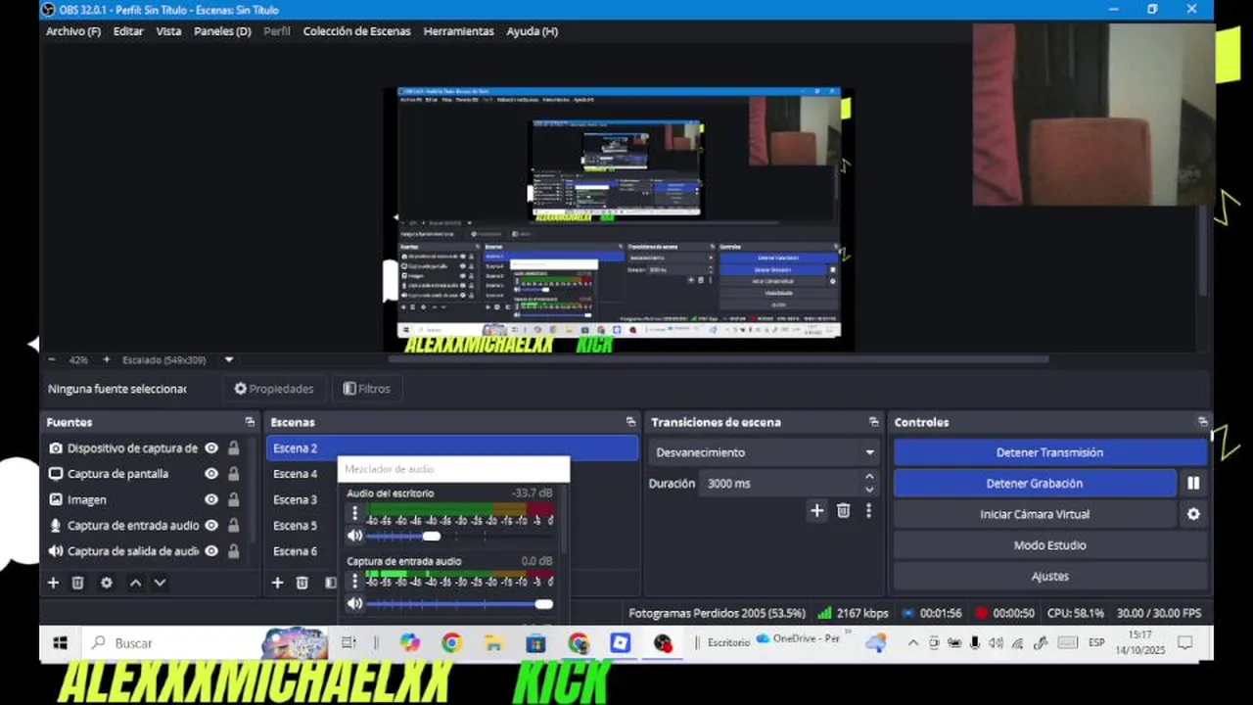Pause the recording
The image size is (1253, 705).
tap(1193, 483)
